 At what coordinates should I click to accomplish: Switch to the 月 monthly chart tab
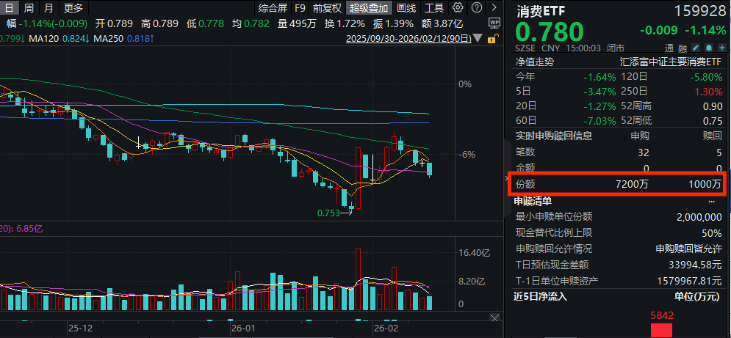tap(48, 8)
